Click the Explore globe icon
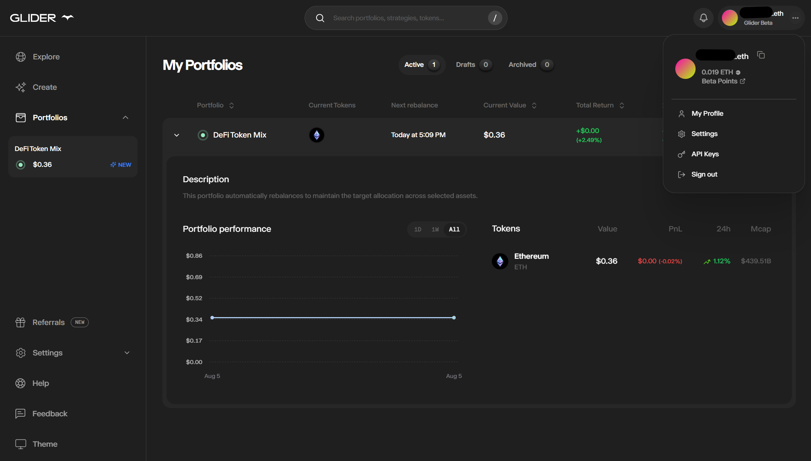 click(x=21, y=57)
